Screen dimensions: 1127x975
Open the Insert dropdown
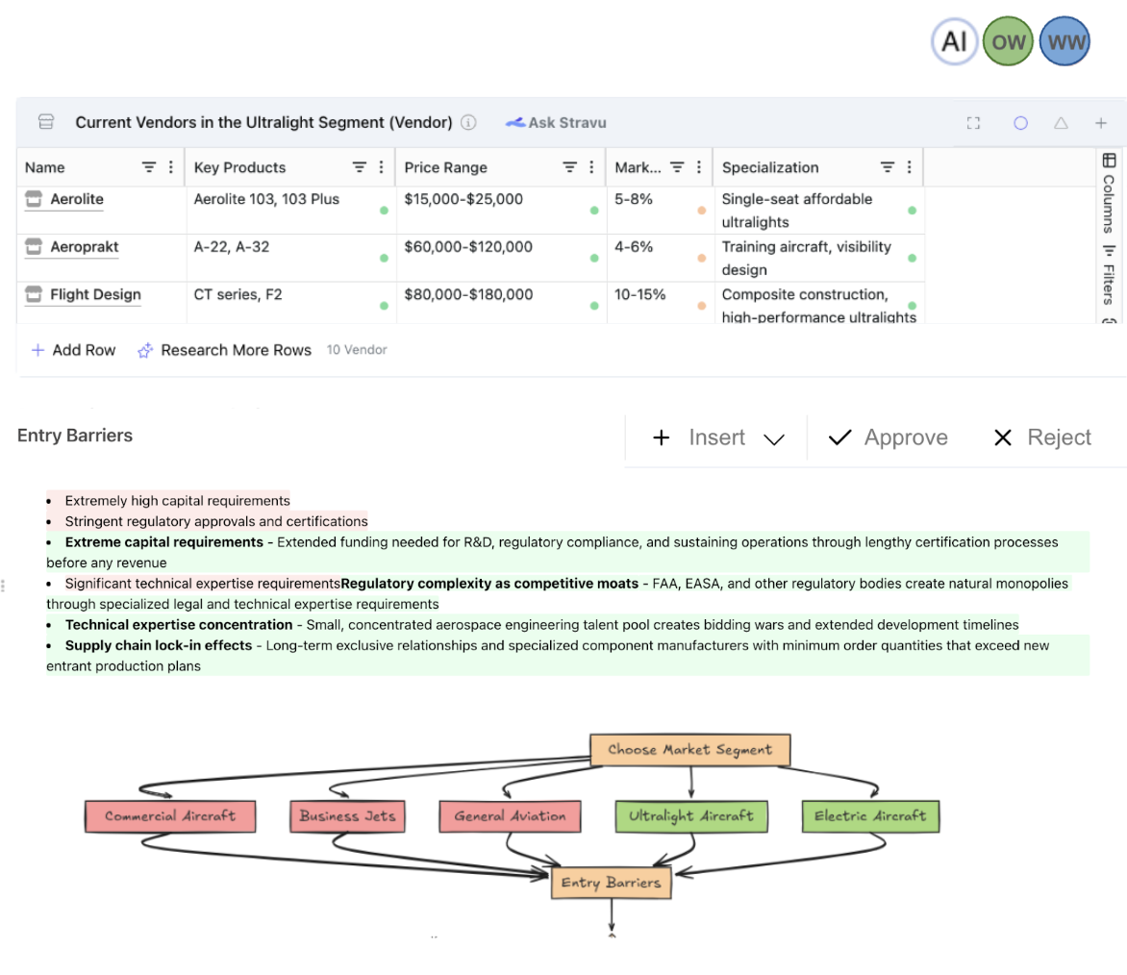[718, 437]
